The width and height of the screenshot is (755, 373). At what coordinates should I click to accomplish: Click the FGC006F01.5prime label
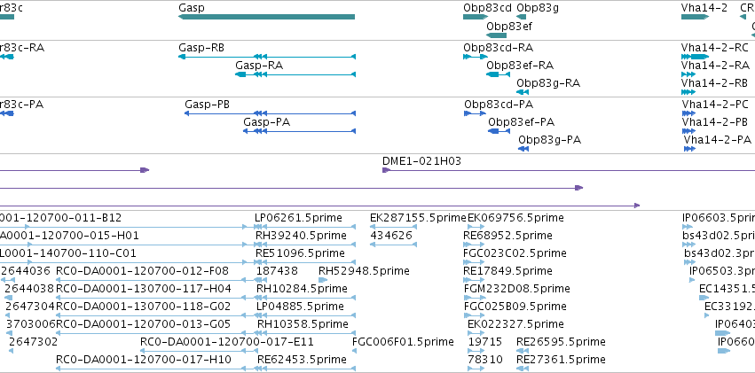click(x=403, y=342)
